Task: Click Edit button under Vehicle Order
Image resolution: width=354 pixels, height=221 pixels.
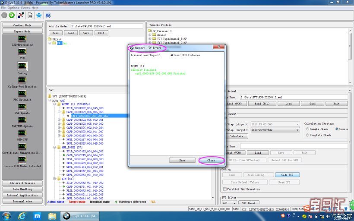Action: point(101,33)
